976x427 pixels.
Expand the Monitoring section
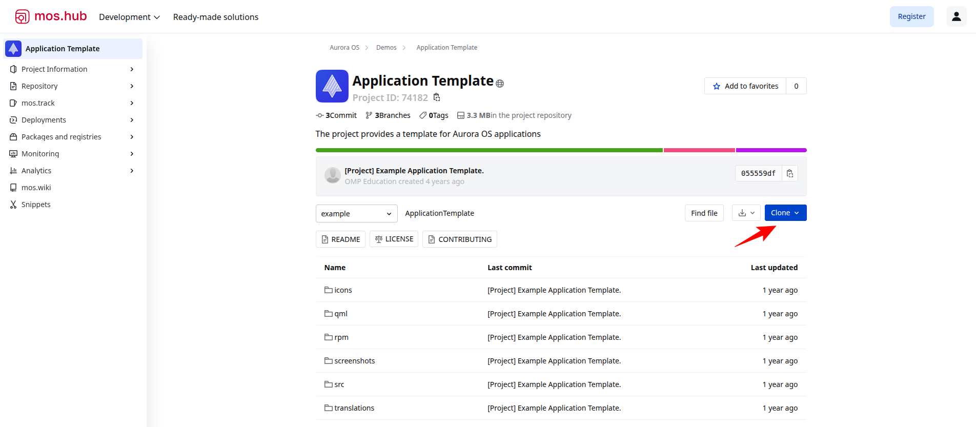(73, 154)
